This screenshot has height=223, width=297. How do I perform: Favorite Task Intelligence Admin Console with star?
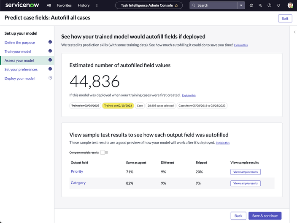coord(176,5)
